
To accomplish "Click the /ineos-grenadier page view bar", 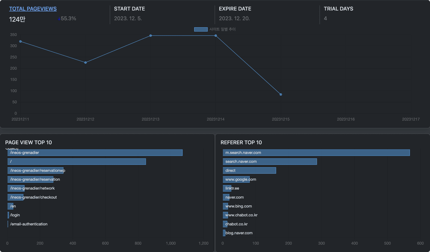I will click(95, 153).
